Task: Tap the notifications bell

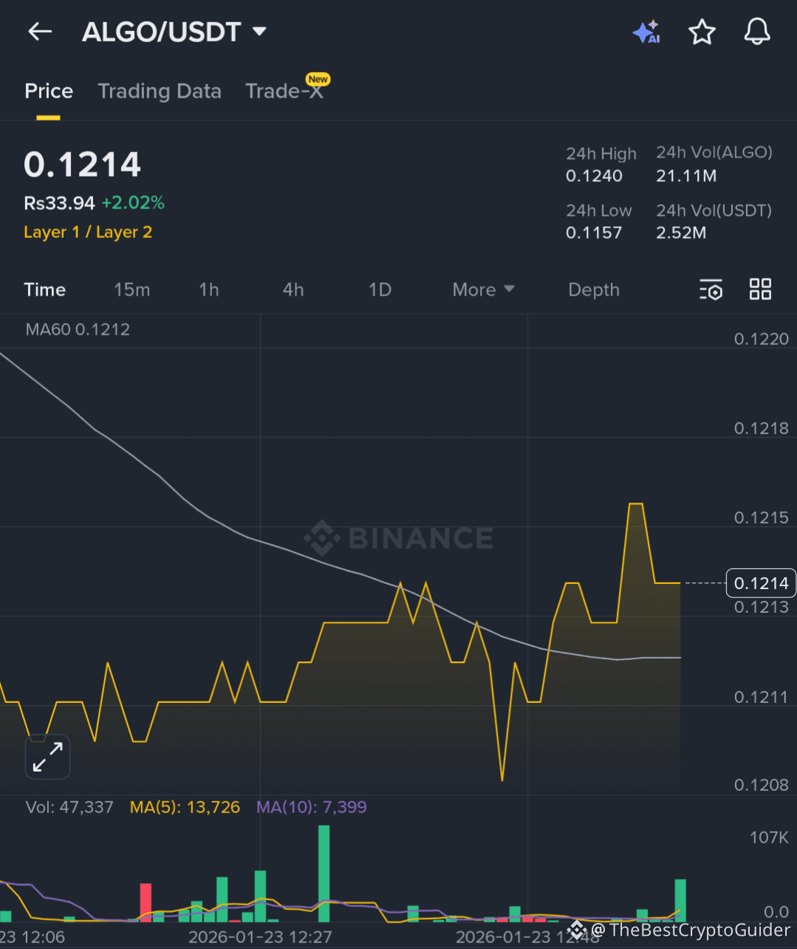Action: coord(756,32)
